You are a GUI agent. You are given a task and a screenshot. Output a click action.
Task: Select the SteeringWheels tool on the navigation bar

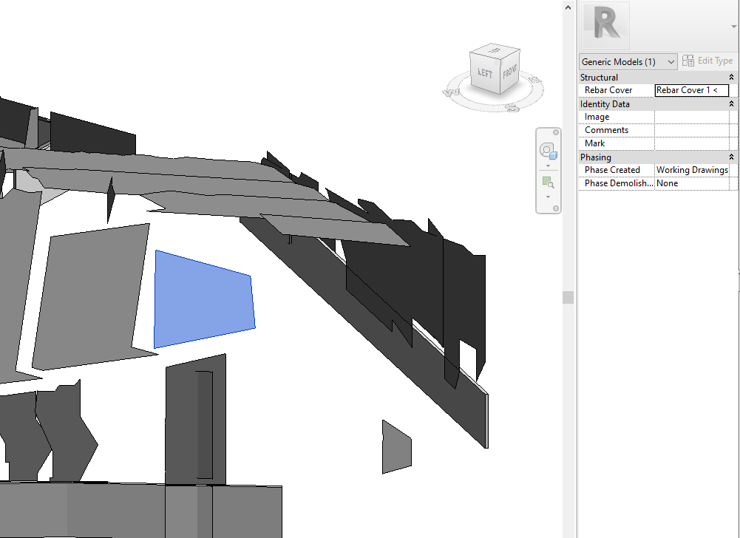point(548,151)
